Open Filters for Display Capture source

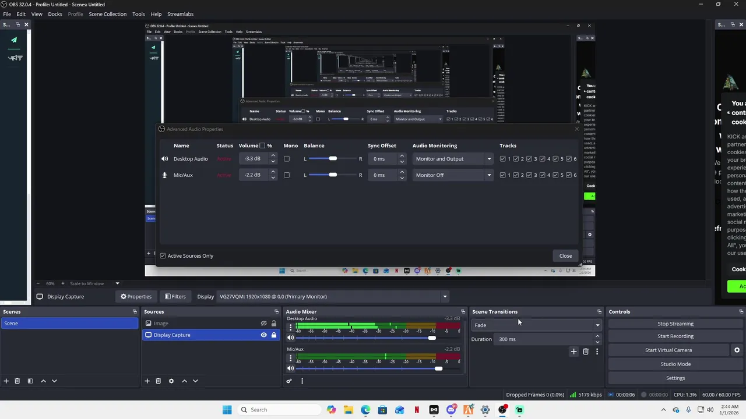coord(175,297)
